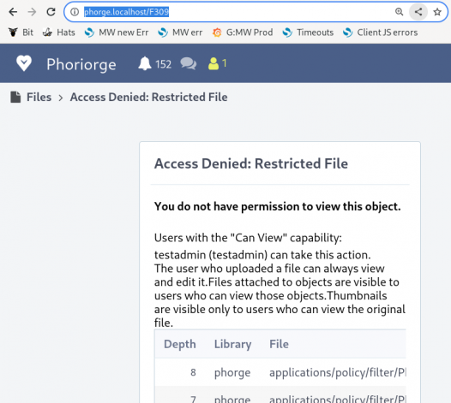Screen dimensions: 451x403
Task: Click the Phorge heart logo icon
Action: (24, 63)
